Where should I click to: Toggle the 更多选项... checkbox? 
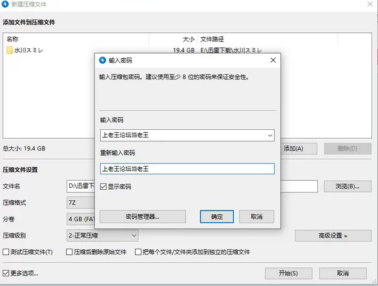coord(6,273)
